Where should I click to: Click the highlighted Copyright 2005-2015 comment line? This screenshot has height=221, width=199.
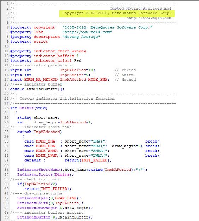click(117, 13)
